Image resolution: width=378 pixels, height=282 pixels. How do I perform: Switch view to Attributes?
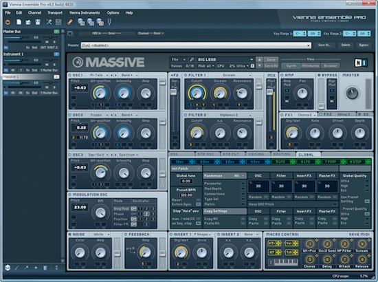[311, 65]
